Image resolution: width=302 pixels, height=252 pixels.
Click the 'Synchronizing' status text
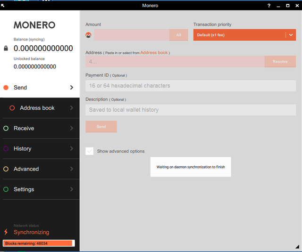coord(32,232)
